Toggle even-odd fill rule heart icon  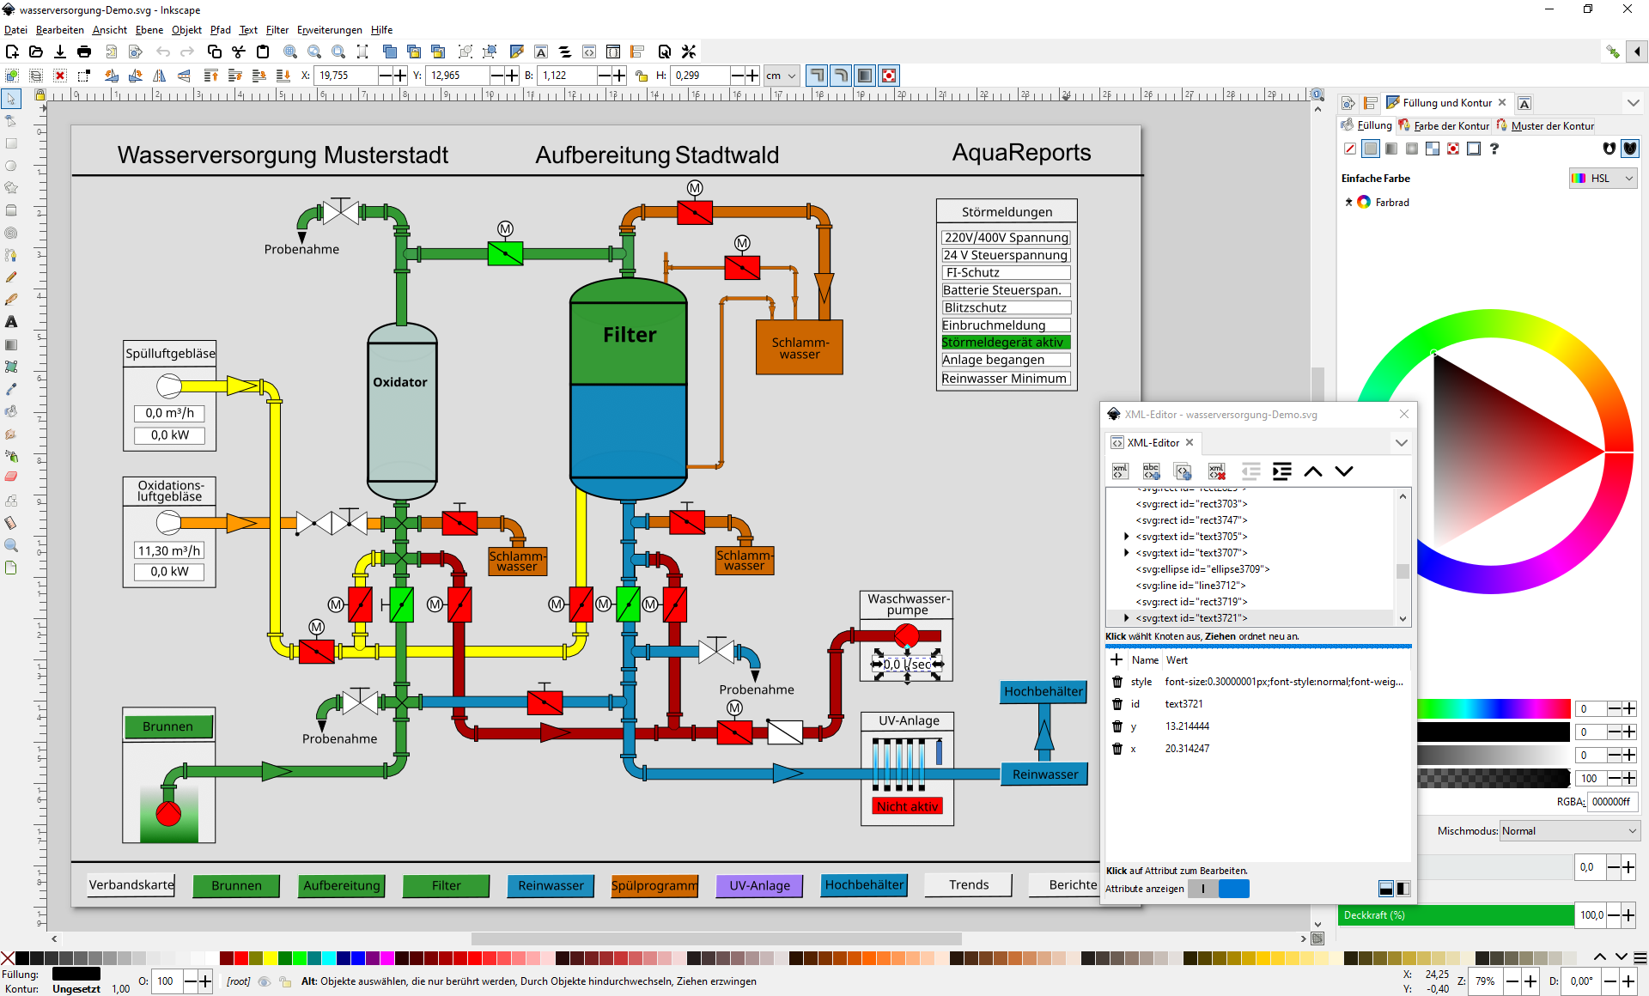[1609, 149]
